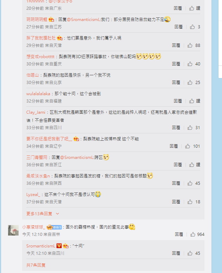Expand 更多13条回复 replies
222x273 pixels.
click(39, 213)
